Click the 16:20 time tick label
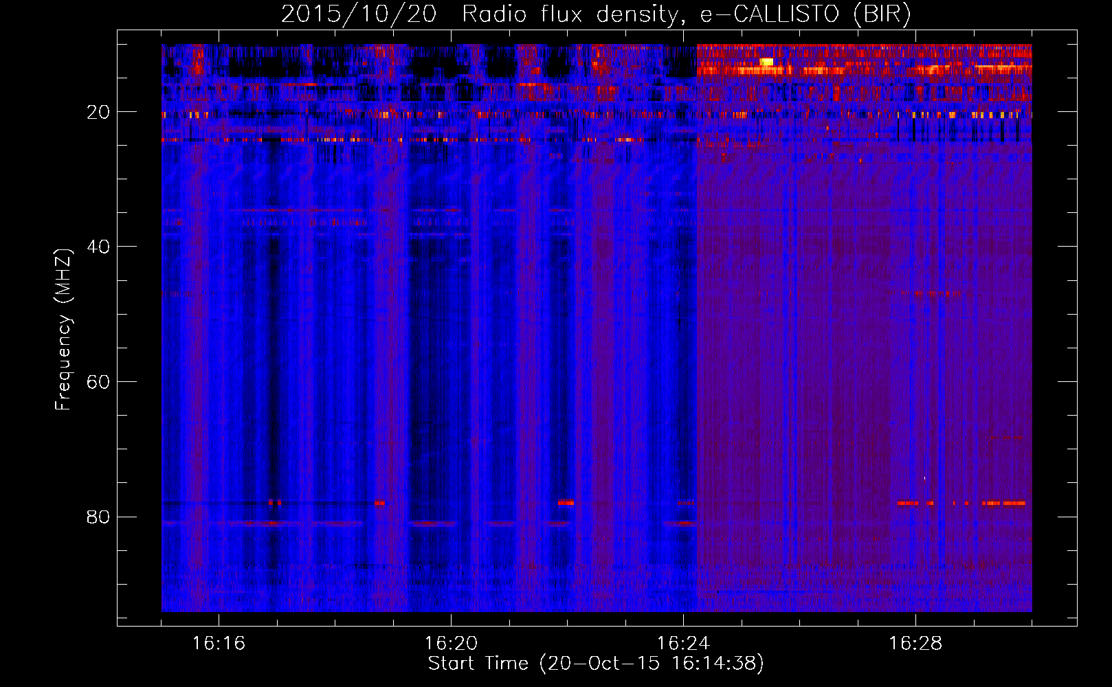The image size is (1112, 687). click(451, 644)
